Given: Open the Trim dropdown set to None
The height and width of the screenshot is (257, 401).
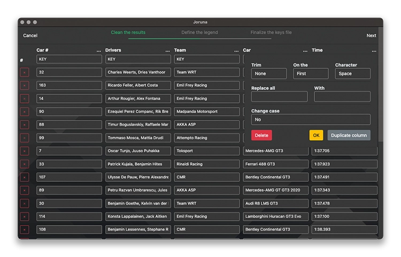Looking at the screenshot, I should tap(269, 74).
